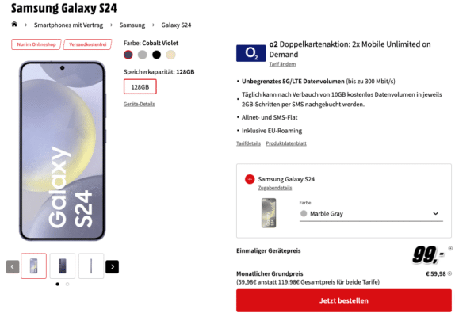Go to the home breadcrumb icon
The width and height of the screenshot is (455, 317).
14,25
